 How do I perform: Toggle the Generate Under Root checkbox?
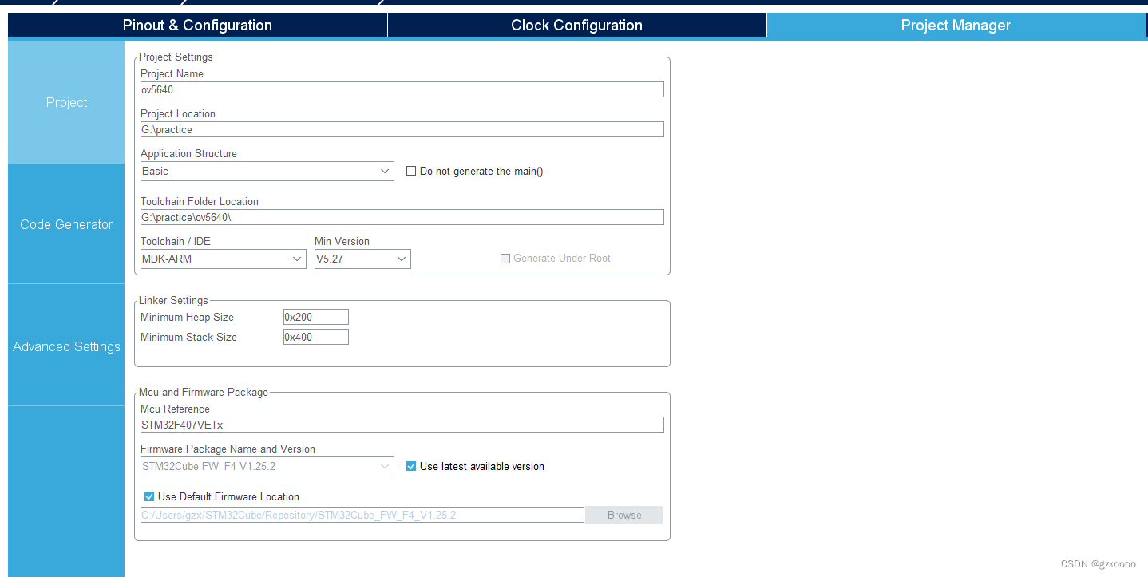click(x=505, y=259)
